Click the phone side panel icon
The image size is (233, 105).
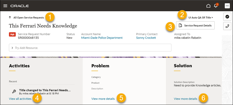227,26
